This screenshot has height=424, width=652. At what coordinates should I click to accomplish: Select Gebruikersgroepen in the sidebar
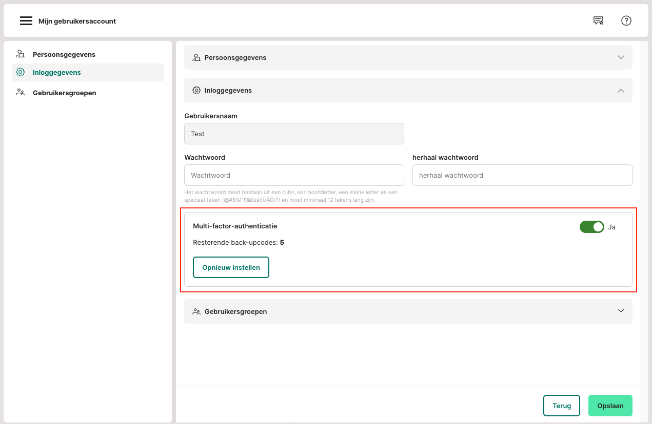click(x=65, y=93)
